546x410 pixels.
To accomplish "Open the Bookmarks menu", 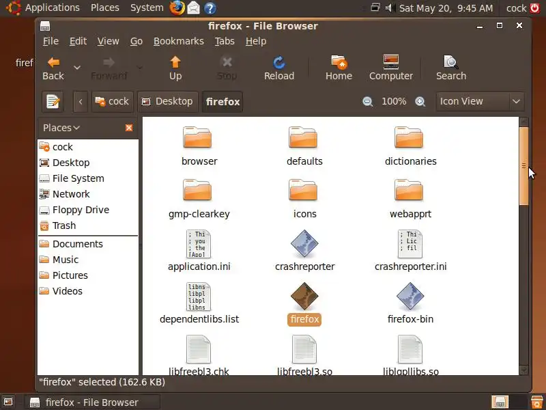I will pos(178,41).
